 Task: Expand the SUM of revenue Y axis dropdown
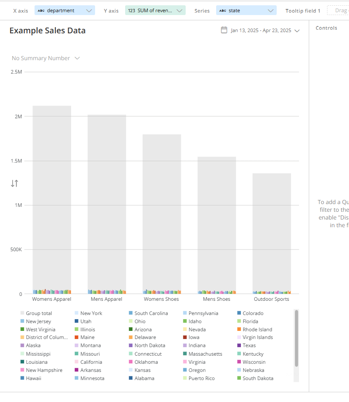click(x=179, y=11)
